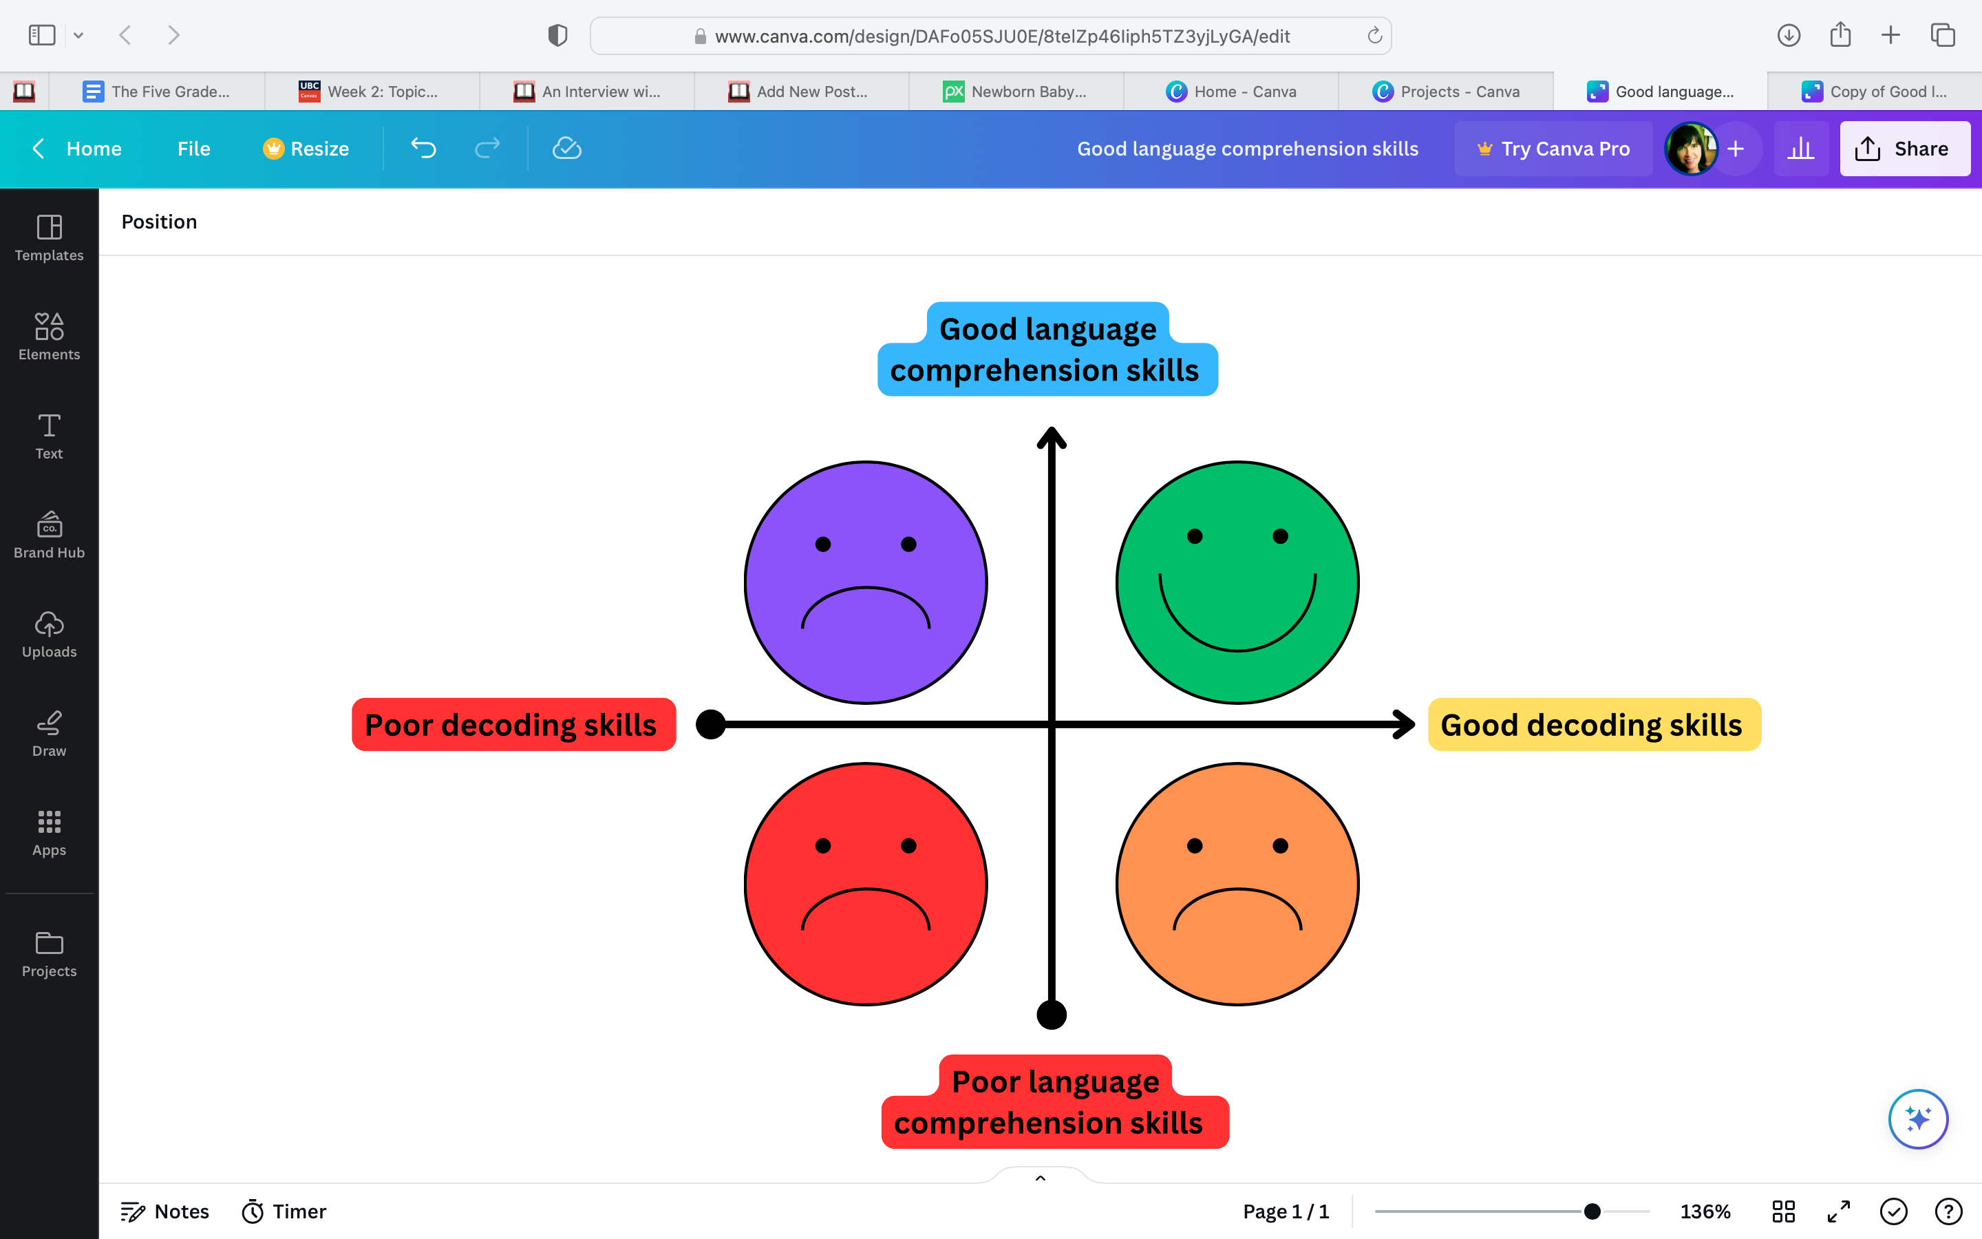Click 'Page 1 / 1' indicator
Viewport: 1982px width, 1239px height.
[1286, 1211]
